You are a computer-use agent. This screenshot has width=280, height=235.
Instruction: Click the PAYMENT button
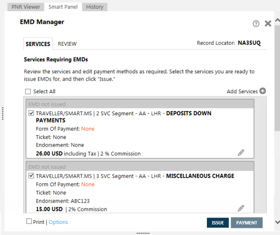pyautogui.click(x=246, y=223)
